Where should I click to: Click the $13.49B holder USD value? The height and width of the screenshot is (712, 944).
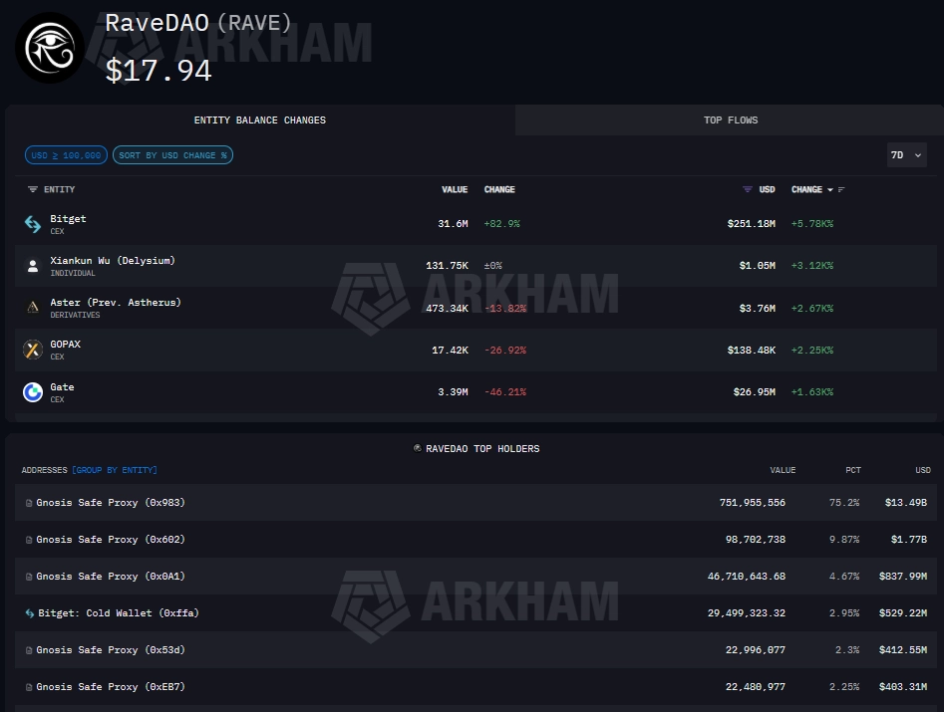[905, 503]
